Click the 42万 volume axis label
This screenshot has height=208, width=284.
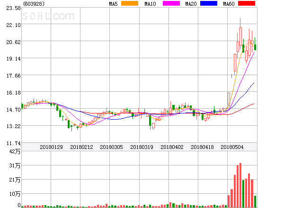[15, 151]
